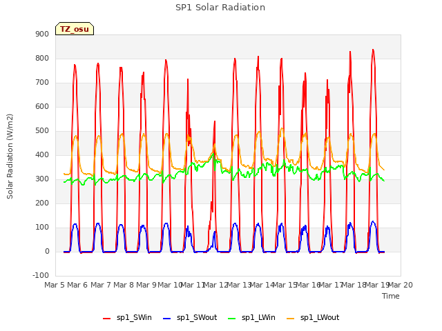Select the sp1_SWout legend label

click(x=197, y=317)
